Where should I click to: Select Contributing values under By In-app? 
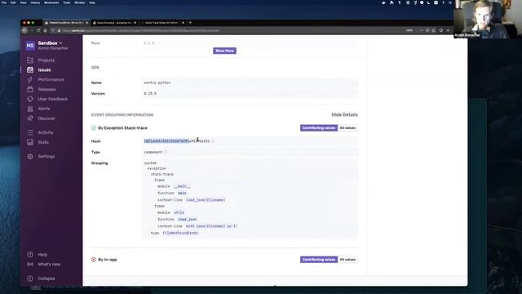319,260
